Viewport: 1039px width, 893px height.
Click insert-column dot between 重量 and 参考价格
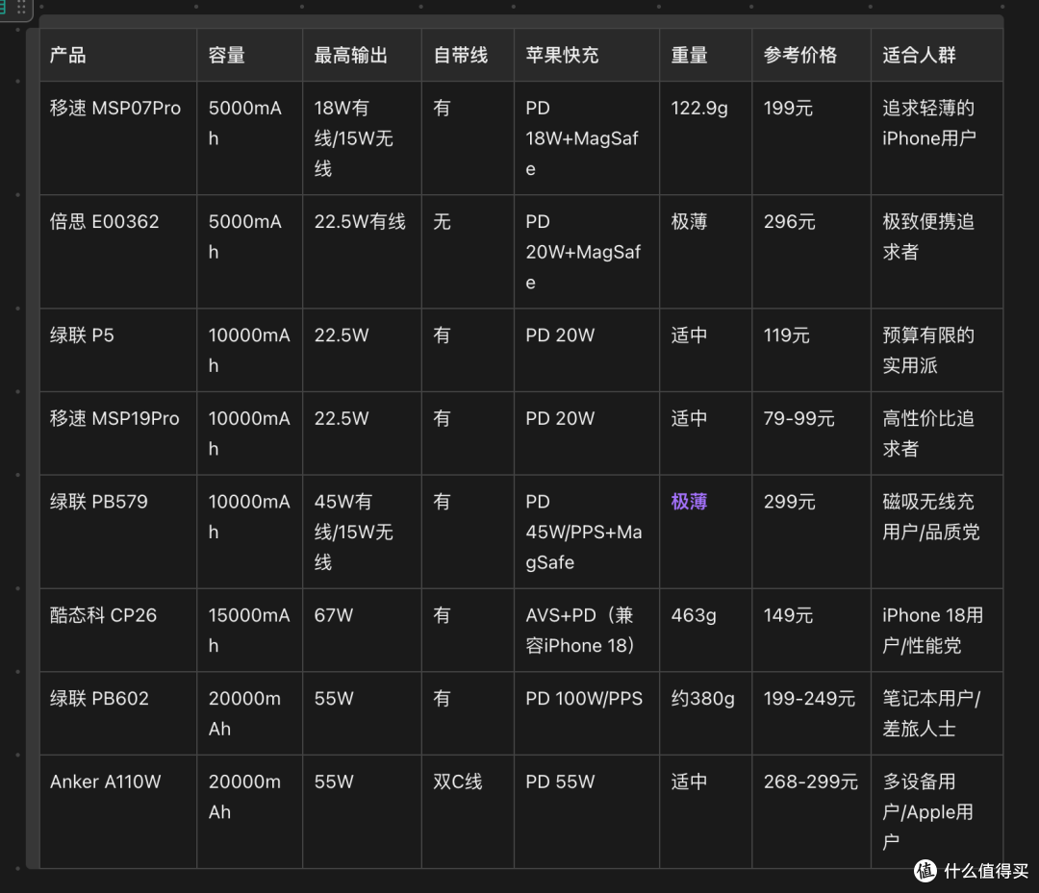751,7
